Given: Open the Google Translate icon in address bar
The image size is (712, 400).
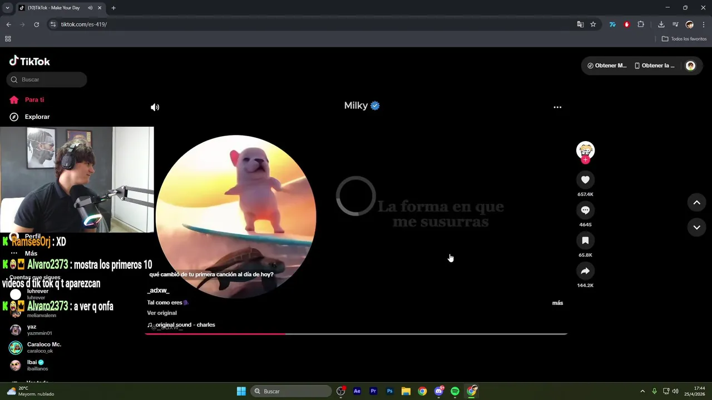Looking at the screenshot, I should 580,24.
